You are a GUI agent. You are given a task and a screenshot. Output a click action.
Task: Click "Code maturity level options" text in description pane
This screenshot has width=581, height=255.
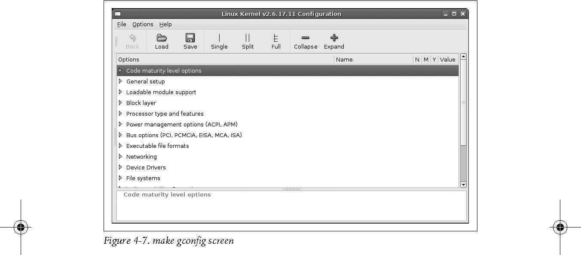point(167,195)
